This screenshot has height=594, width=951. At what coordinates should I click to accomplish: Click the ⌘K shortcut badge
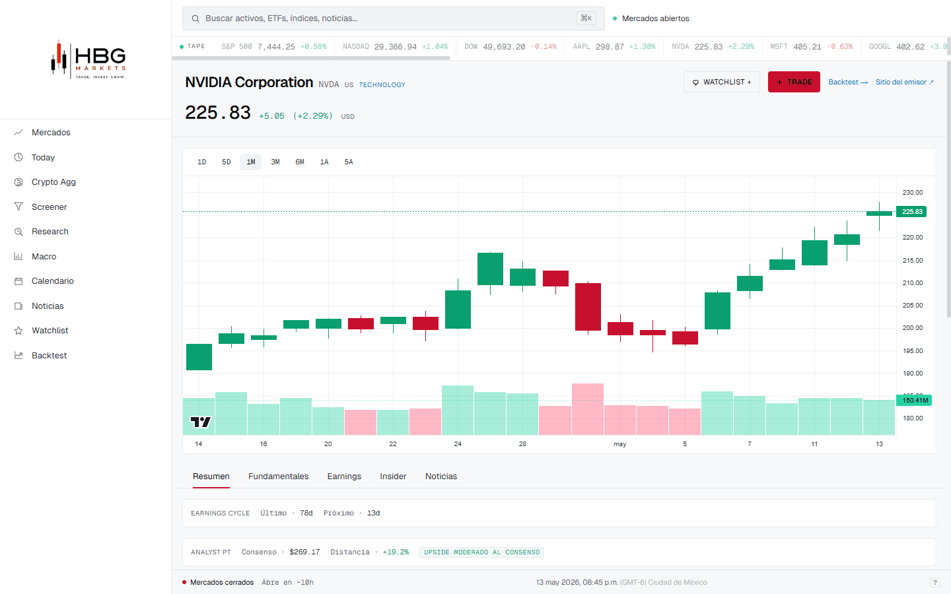pos(586,18)
